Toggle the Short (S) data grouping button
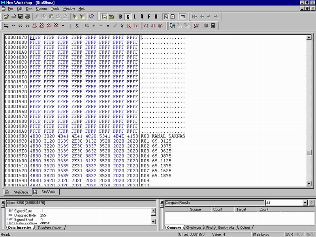Screen dimensions: 316x237 (128, 17)
